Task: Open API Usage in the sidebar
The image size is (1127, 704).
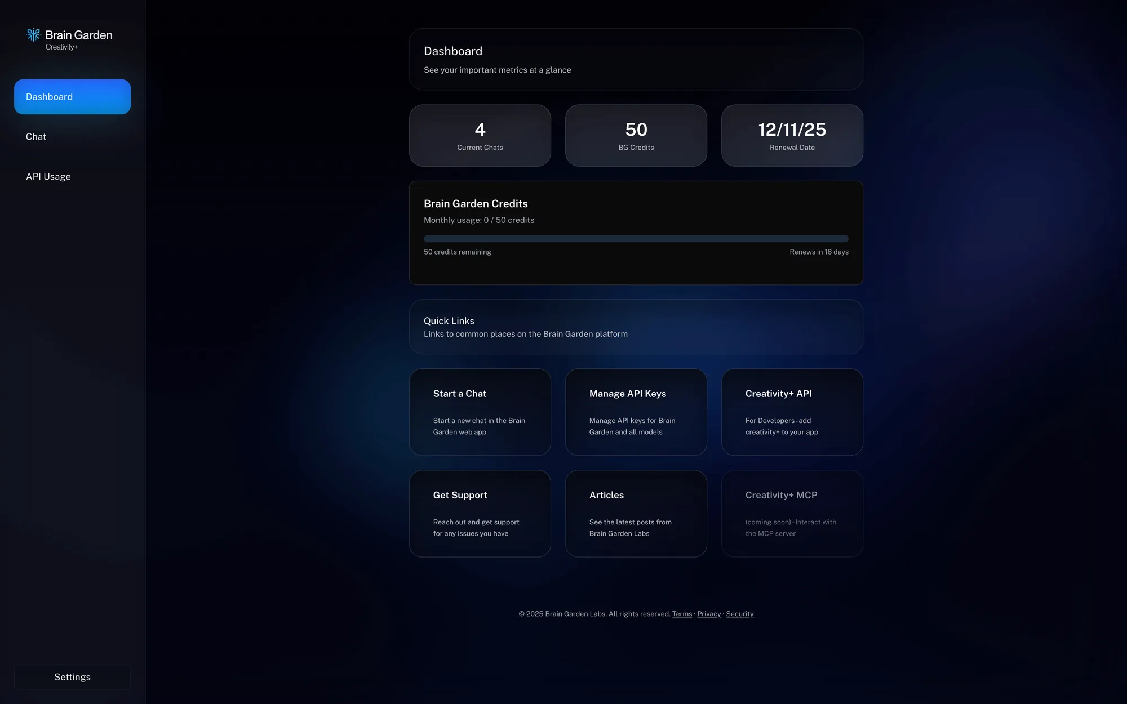Action: coord(72,177)
